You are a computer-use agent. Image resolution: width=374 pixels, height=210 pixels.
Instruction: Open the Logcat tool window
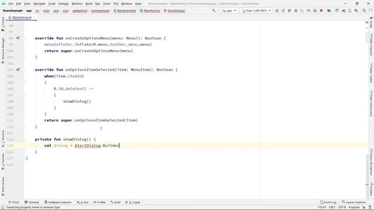coord(133,202)
